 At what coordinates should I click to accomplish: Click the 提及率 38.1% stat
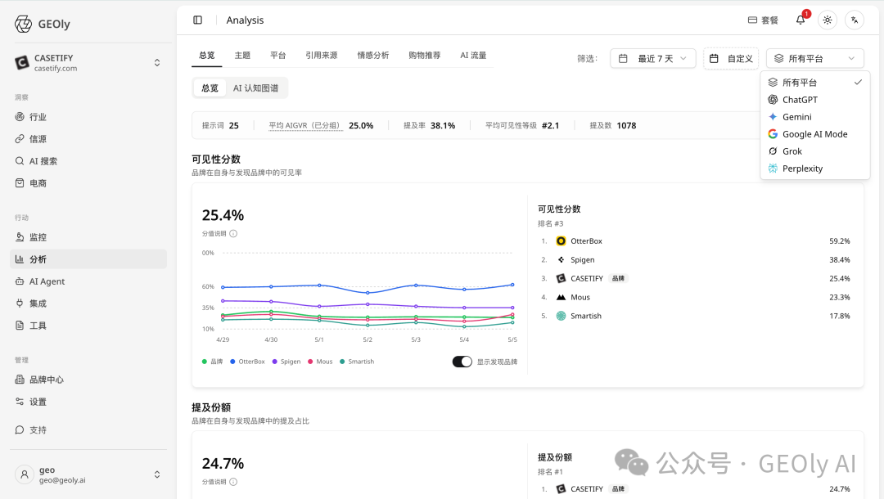coord(429,126)
